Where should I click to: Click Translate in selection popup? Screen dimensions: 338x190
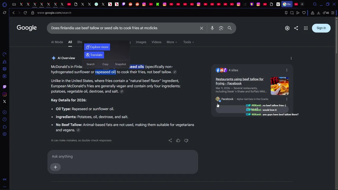[94, 55]
